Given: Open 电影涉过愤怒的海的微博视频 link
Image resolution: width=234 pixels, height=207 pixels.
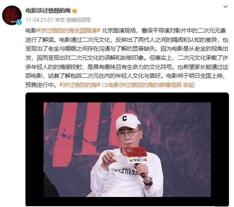Looking at the screenshot, I should click(x=145, y=85).
